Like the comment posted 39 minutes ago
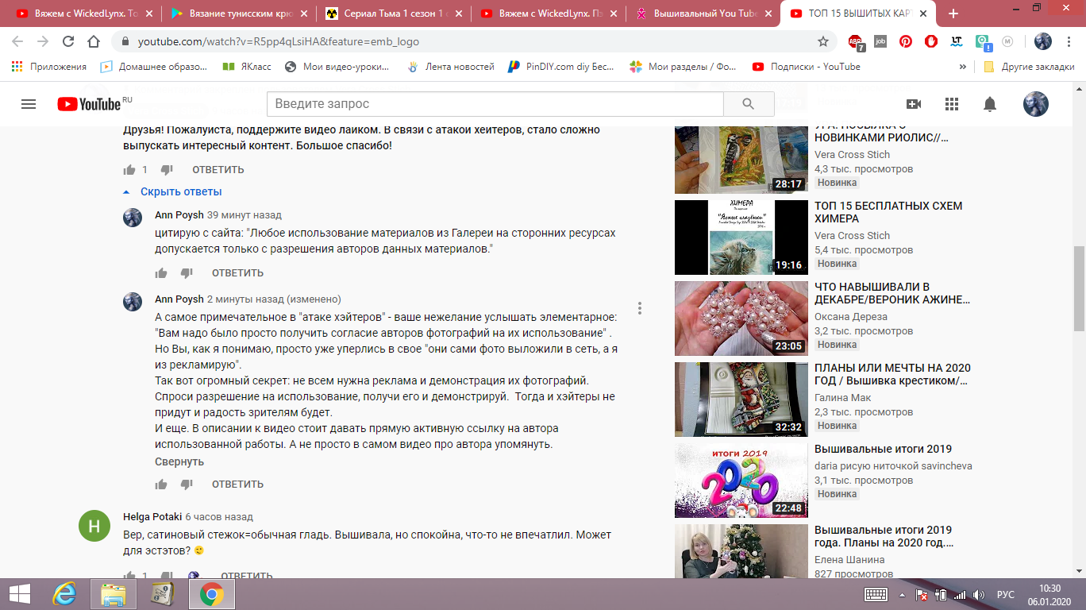 161,273
